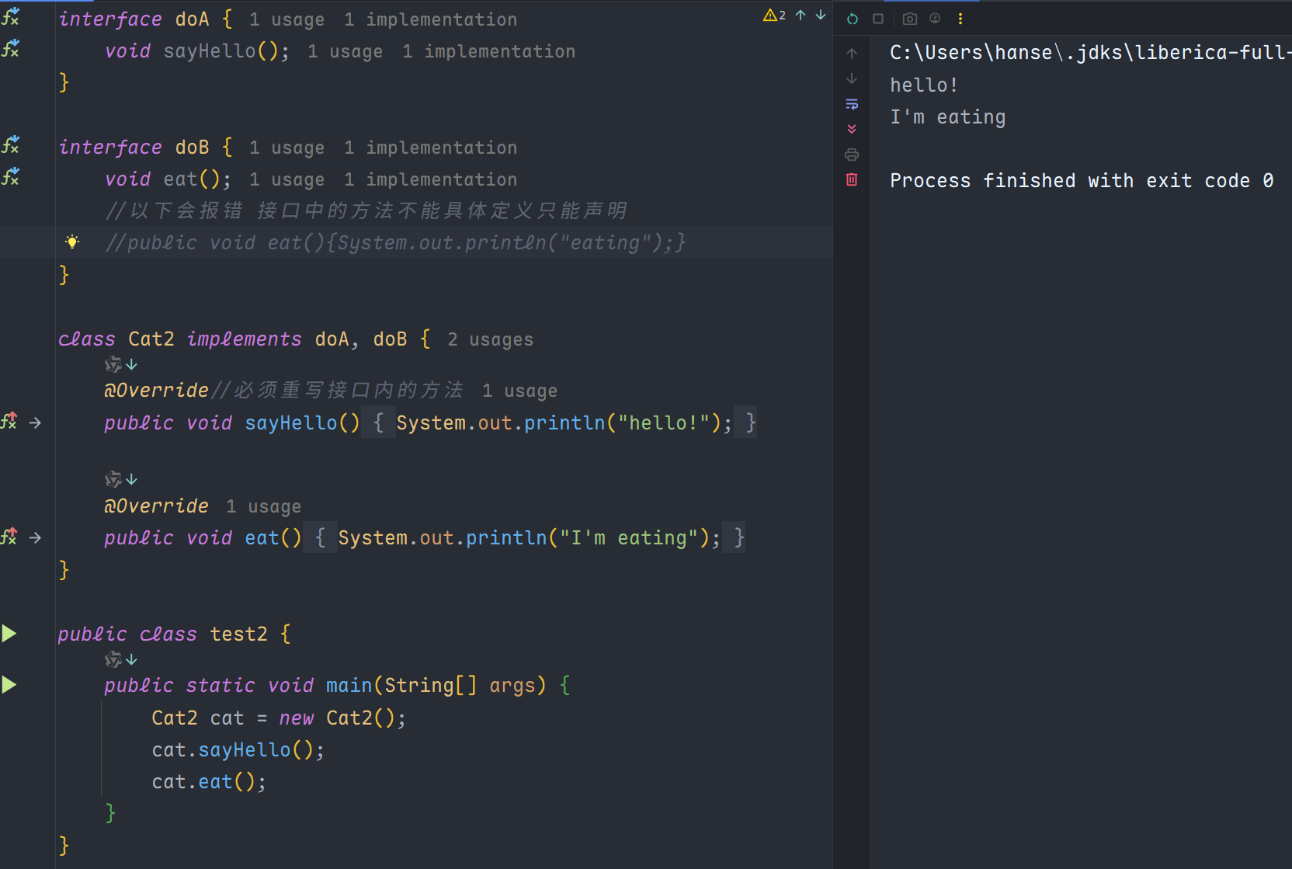Click the C:\Users\hanse\.jdks path line
Screen dimensions: 1292x869
pyautogui.click(x=1090, y=53)
